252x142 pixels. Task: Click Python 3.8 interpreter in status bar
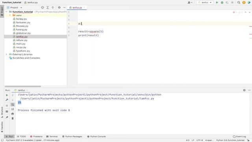coord(230,140)
